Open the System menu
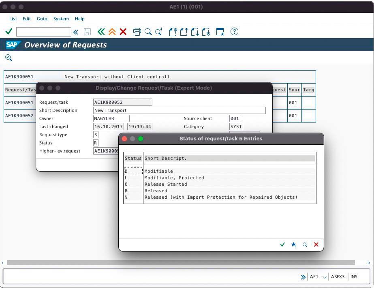 click(61, 19)
